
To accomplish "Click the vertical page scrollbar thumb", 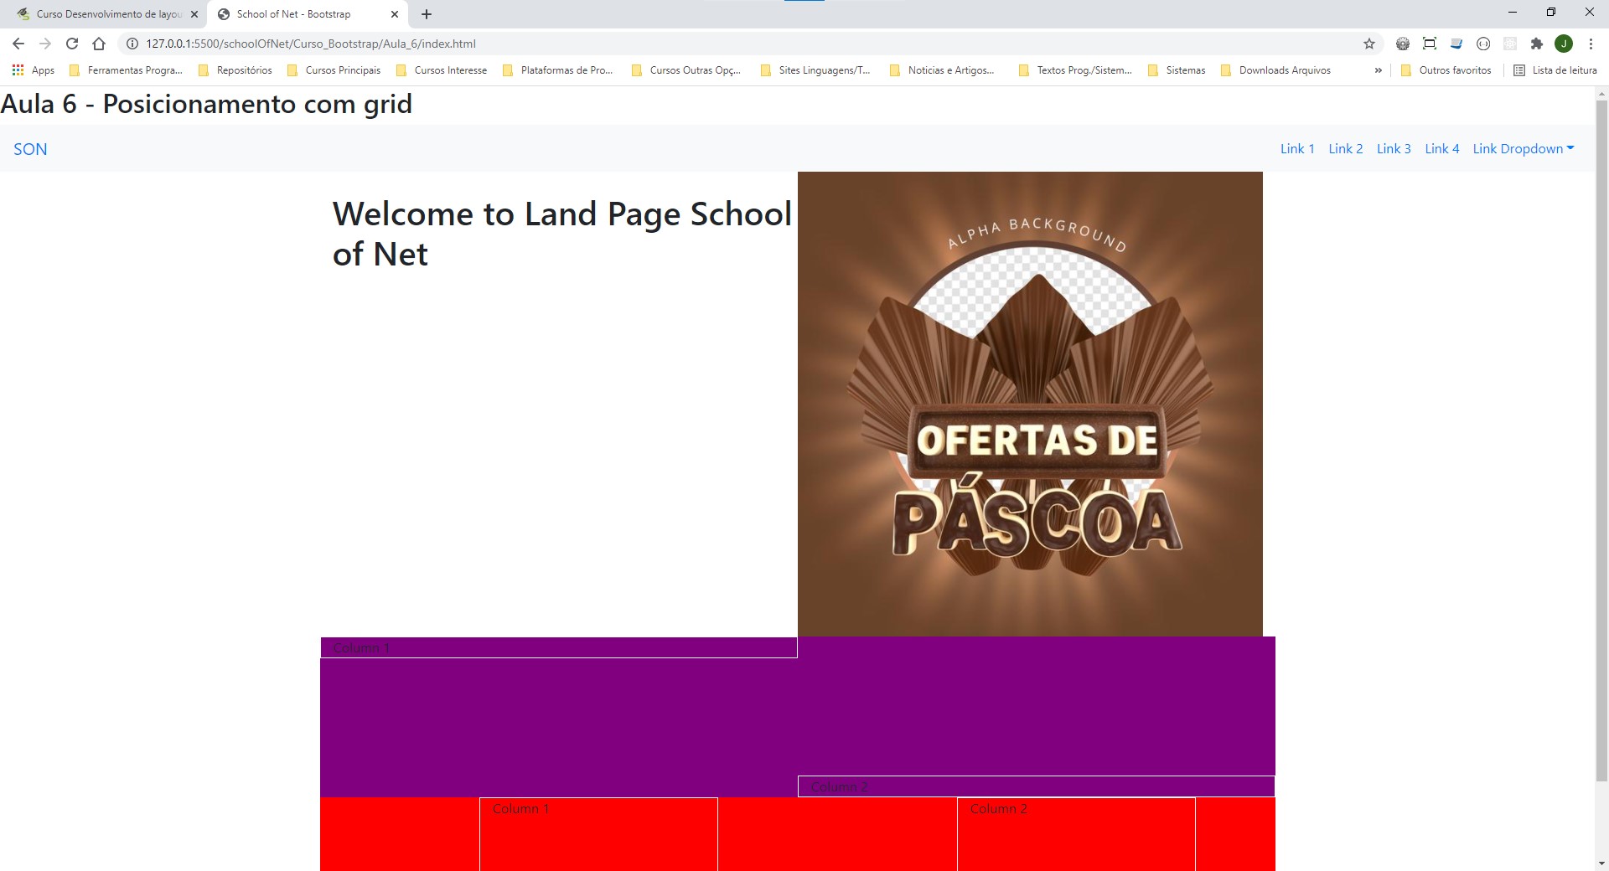I will (x=1601, y=441).
